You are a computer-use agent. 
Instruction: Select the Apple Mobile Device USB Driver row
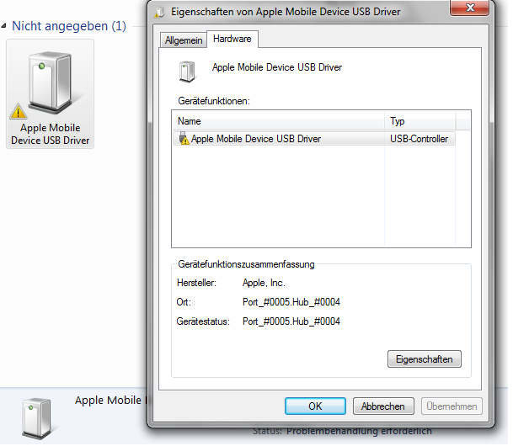(x=256, y=139)
